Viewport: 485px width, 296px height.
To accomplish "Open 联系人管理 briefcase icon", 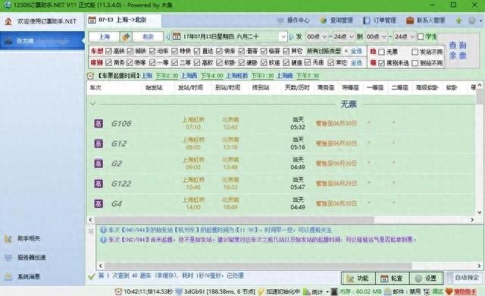I will (410, 20).
